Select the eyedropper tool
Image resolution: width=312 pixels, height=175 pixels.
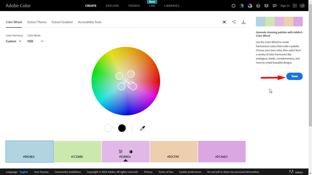point(143,128)
